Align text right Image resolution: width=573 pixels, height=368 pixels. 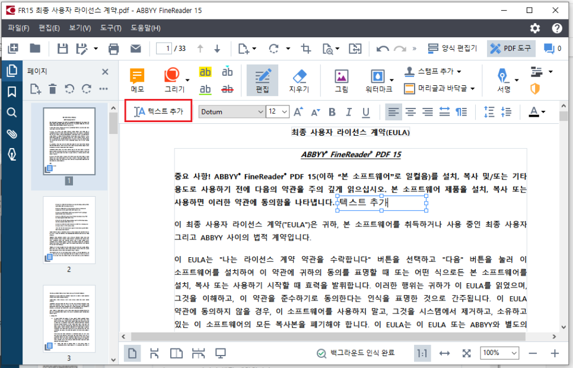pos(428,112)
